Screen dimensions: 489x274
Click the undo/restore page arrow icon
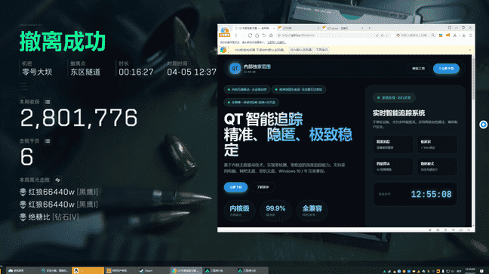(x=264, y=35)
